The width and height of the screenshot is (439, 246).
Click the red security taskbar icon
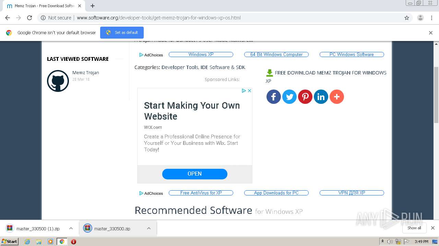click(73, 242)
